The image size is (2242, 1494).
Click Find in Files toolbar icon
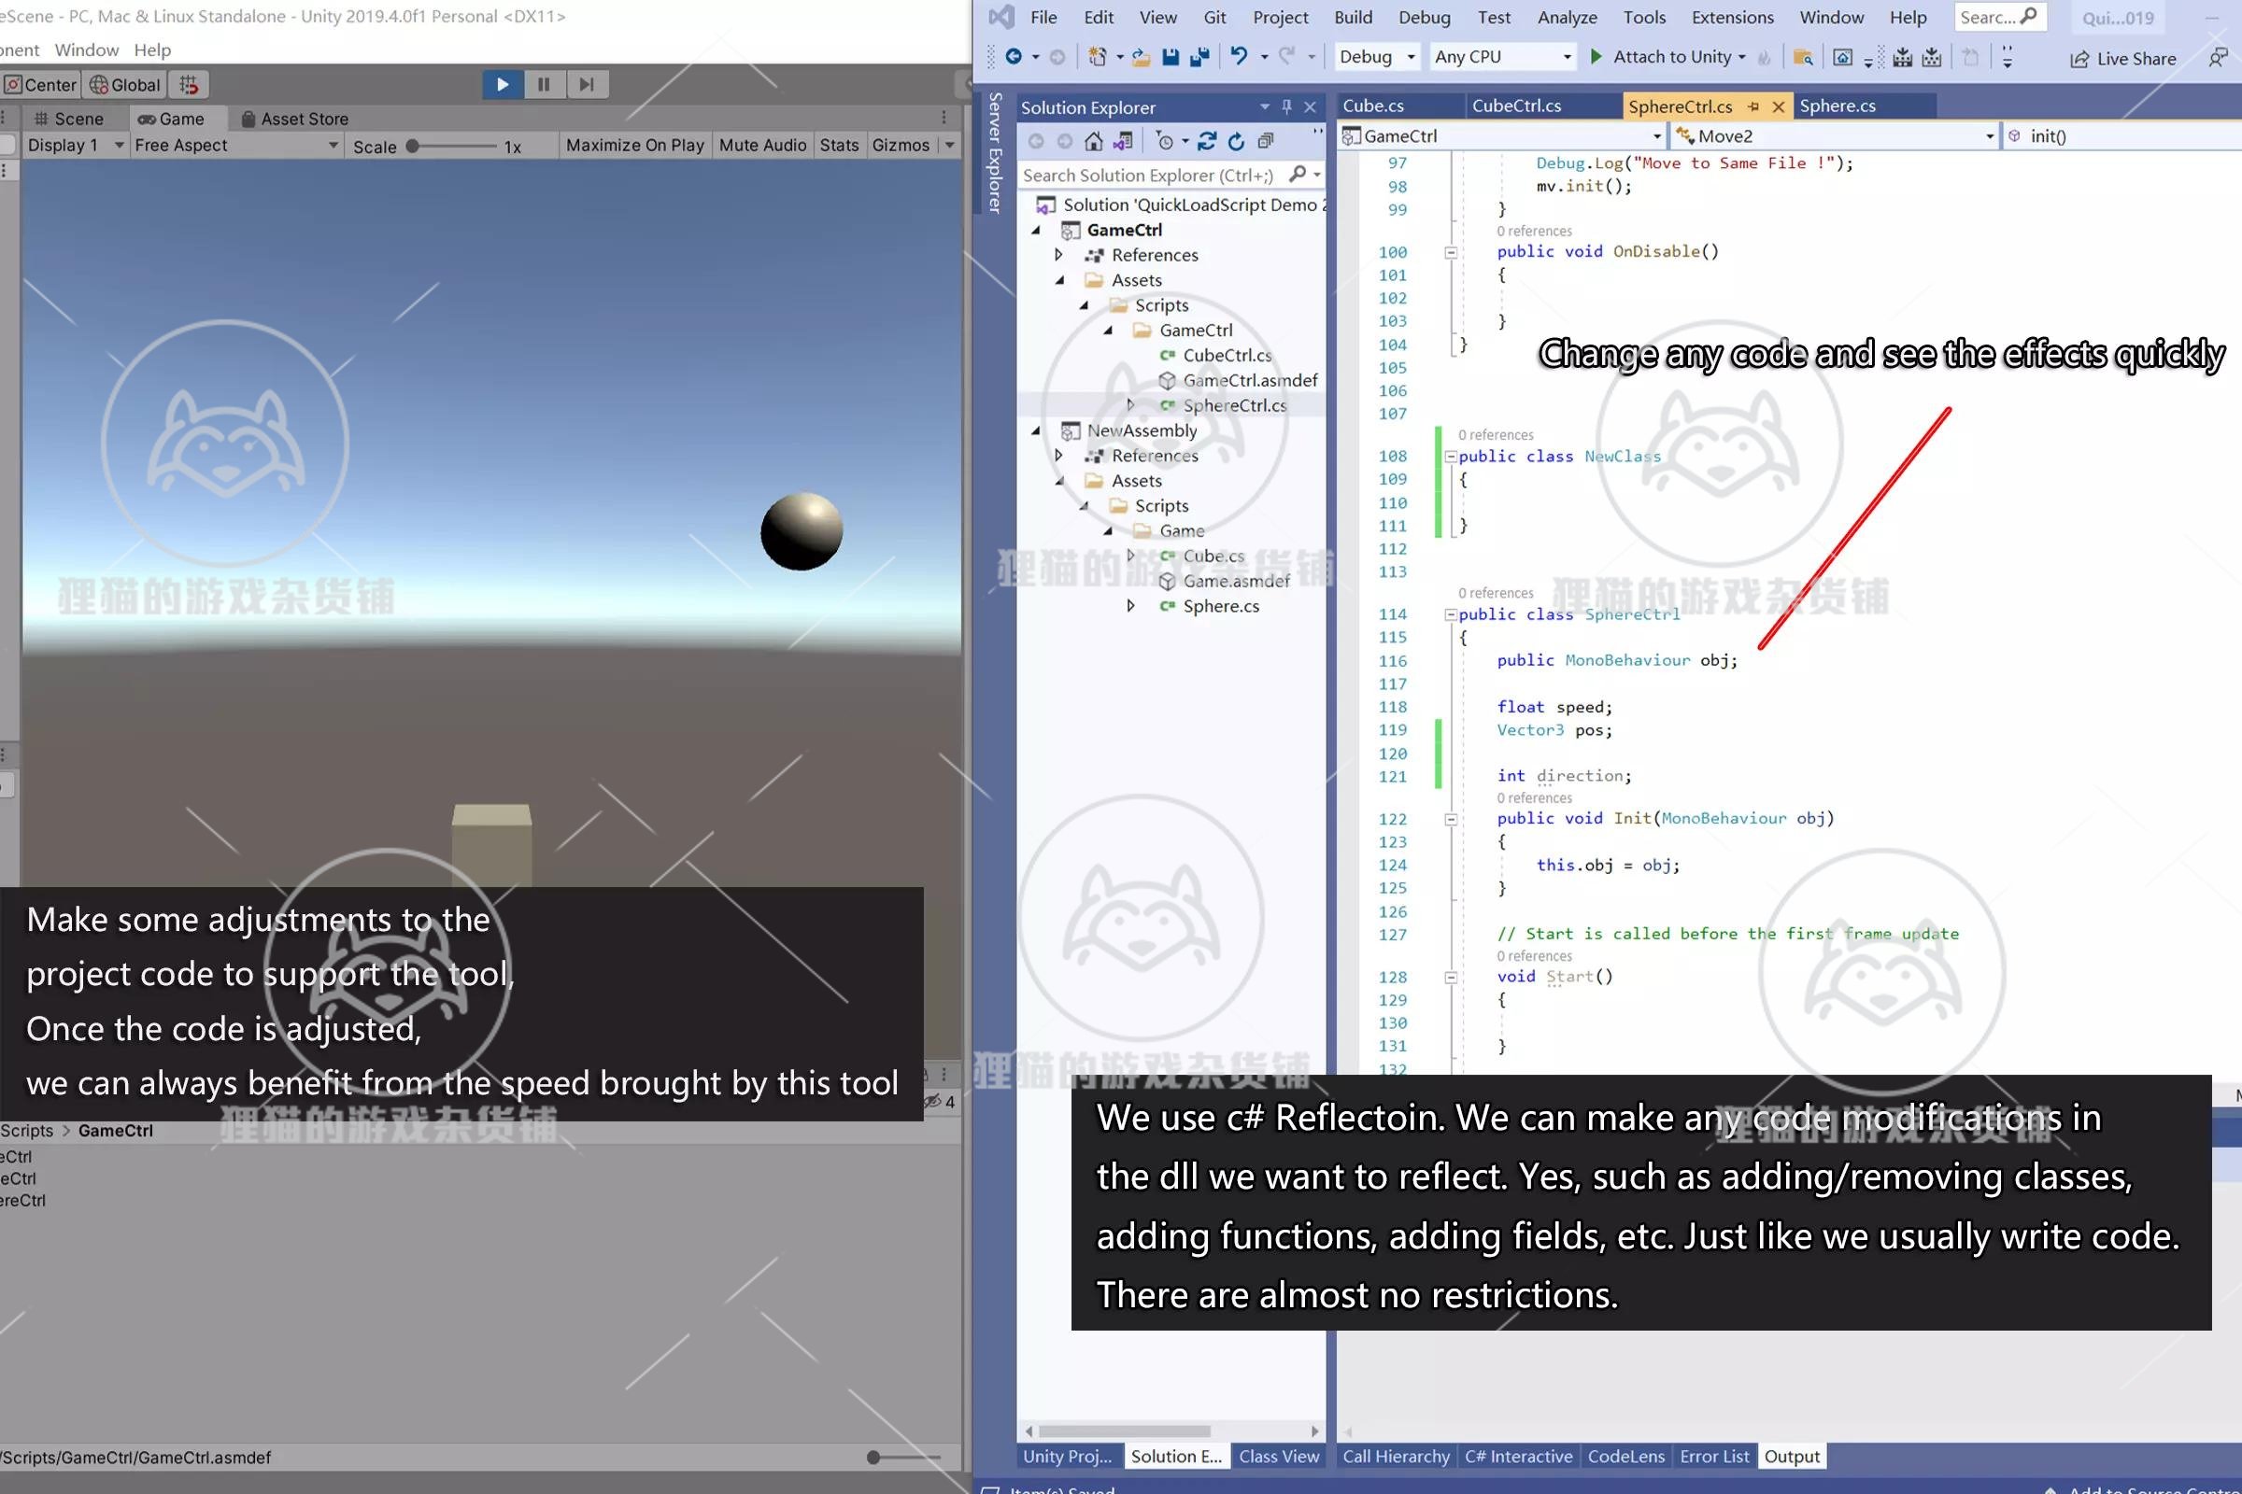(1803, 58)
